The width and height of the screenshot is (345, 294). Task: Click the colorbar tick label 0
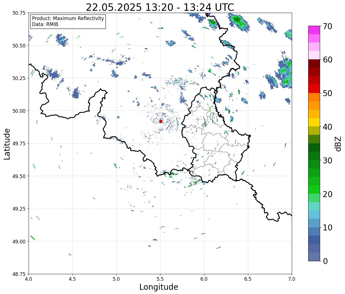pyautogui.click(x=325, y=261)
